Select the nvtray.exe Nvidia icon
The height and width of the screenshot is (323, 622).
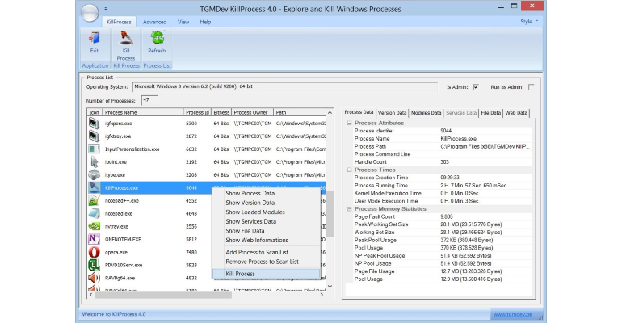94,226
